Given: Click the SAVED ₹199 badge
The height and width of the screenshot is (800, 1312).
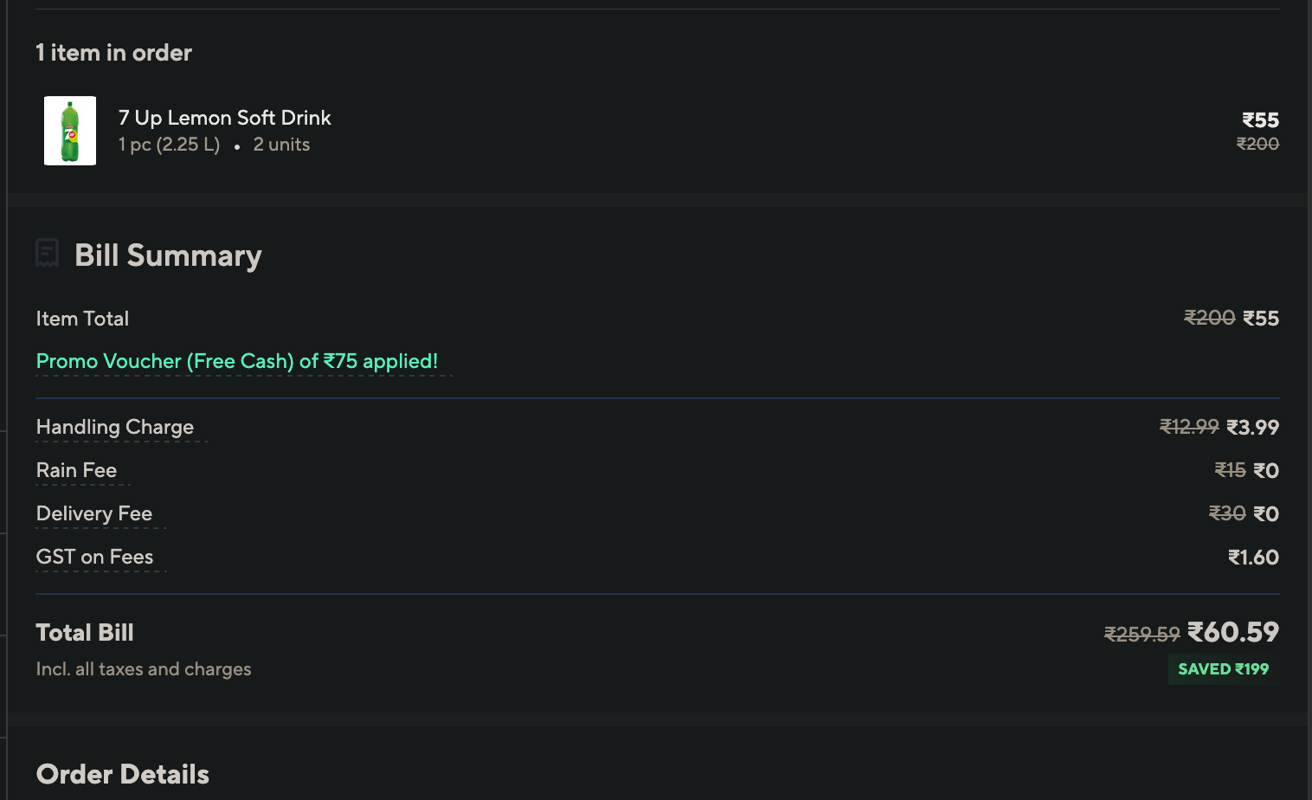Looking at the screenshot, I should pyautogui.click(x=1223, y=669).
